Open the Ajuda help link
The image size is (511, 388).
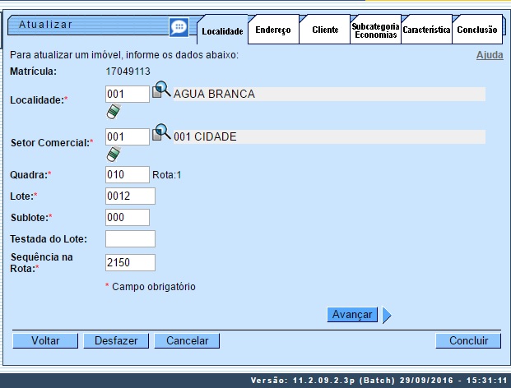490,55
